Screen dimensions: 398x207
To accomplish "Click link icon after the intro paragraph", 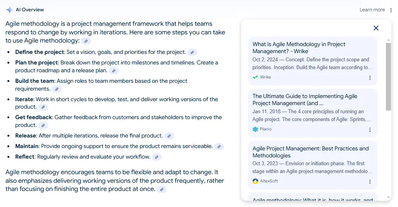I will [x=86, y=41].
